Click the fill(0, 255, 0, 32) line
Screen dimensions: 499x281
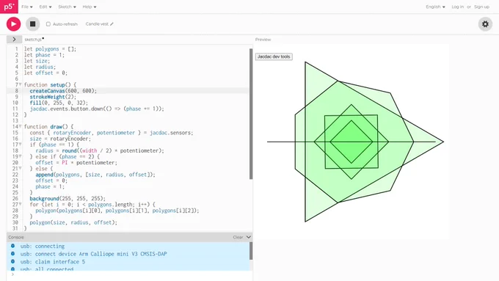click(x=59, y=103)
